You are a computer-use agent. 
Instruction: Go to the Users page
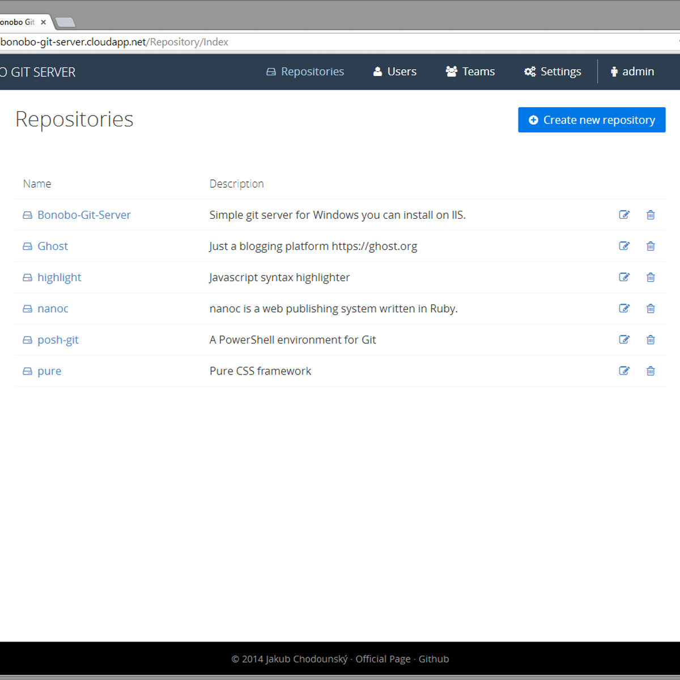tap(395, 71)
